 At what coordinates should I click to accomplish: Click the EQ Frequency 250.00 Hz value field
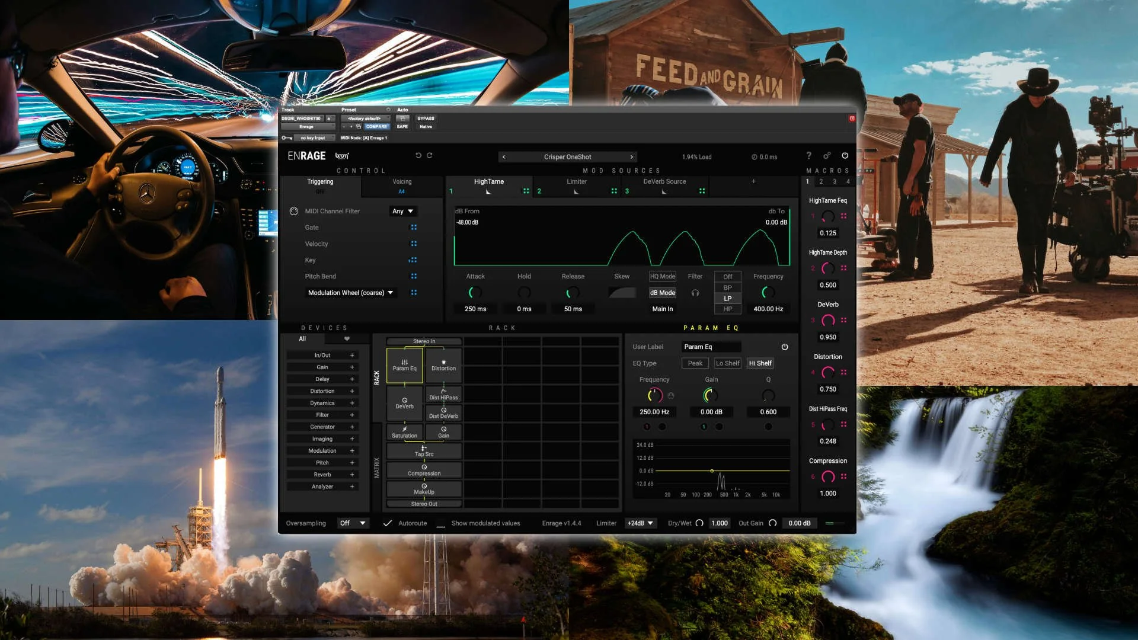click(654, 412)
